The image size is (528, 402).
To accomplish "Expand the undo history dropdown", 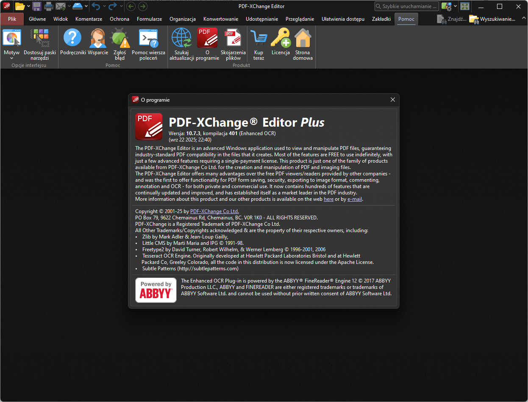I will [104, 6].
